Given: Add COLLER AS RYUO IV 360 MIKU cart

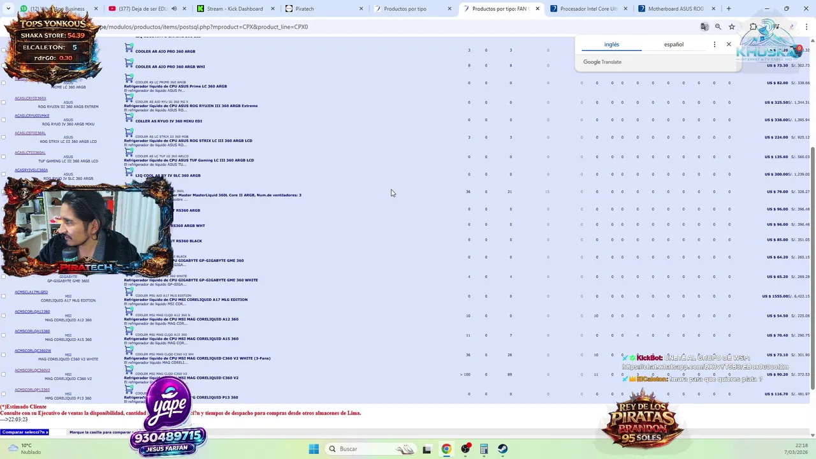Looking at the screenshot, I should (x=129, y=117).
